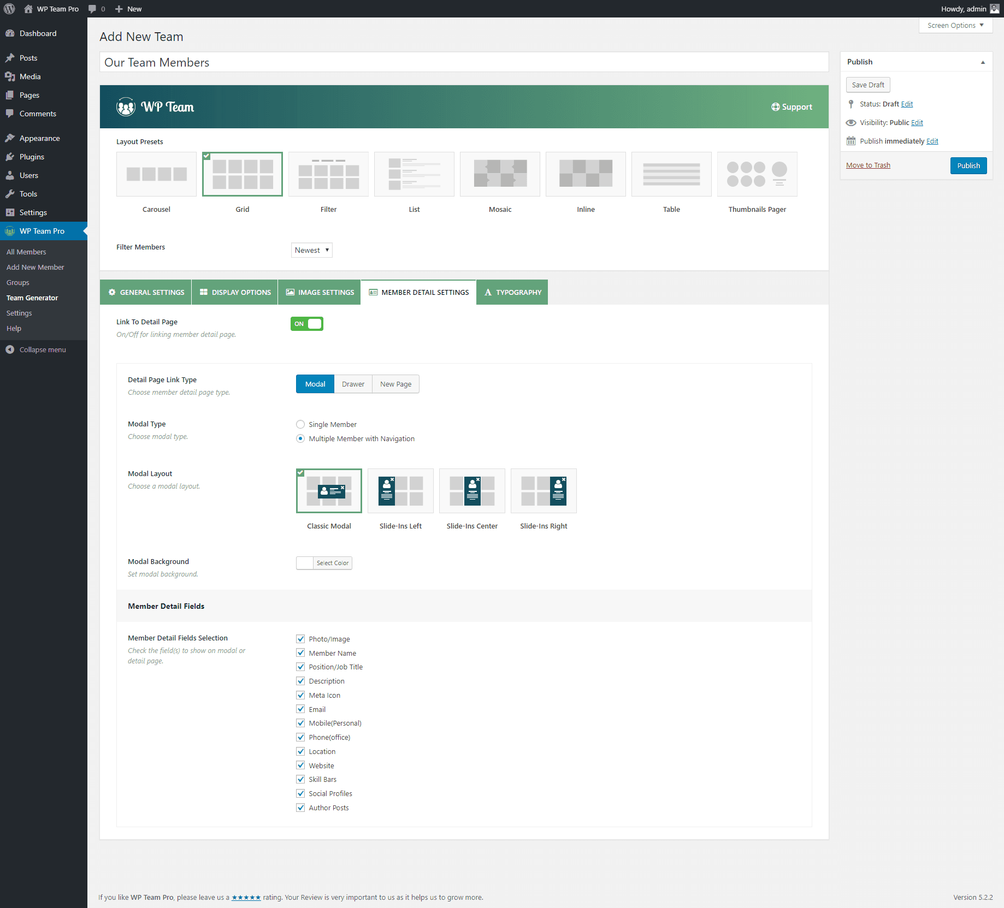Click the WP Team logo in banner
The image size is (1004, 908).
click(155, 107)
